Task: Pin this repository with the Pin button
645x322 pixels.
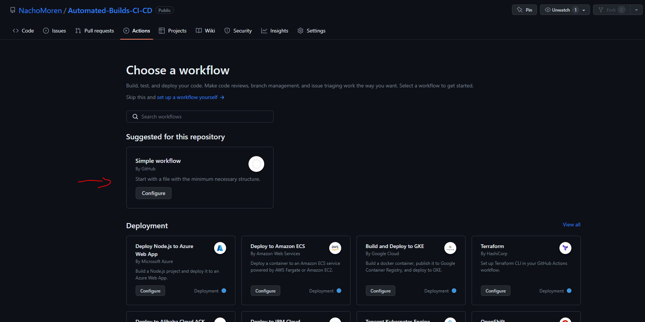Action: point(524,10)
